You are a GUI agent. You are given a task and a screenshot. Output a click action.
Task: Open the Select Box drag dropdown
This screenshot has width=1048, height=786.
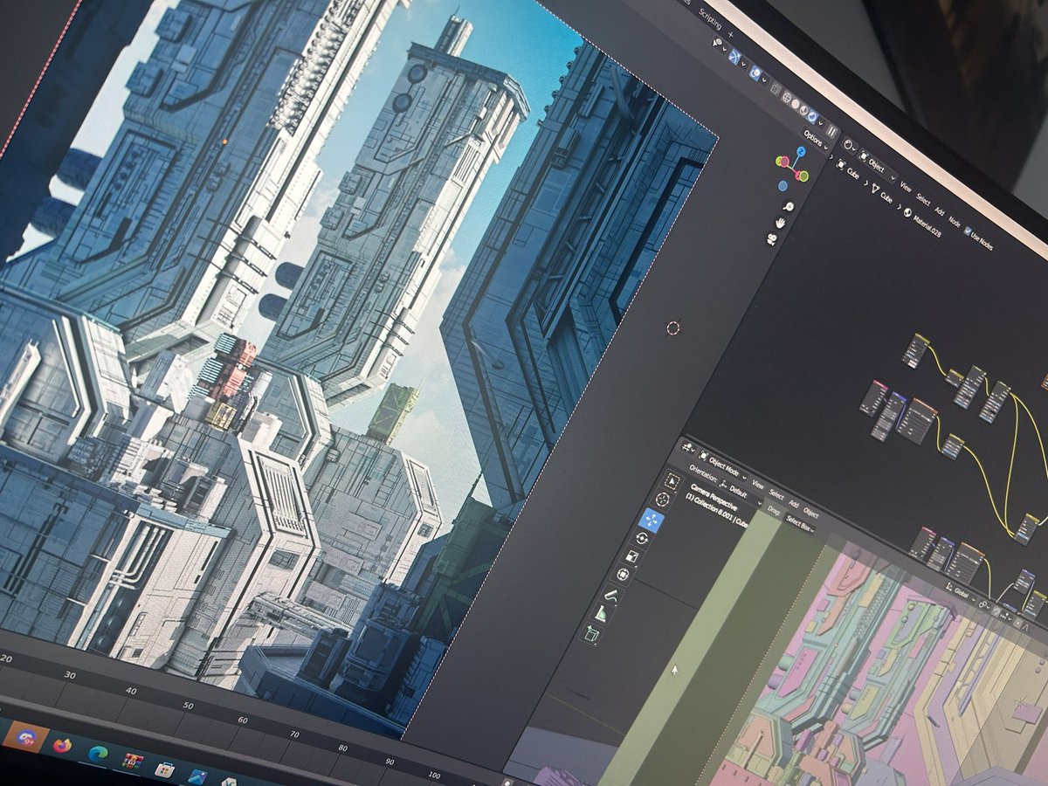(x=800, y=524)
